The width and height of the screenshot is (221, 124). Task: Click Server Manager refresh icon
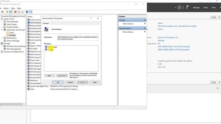(x=179, y=7)
